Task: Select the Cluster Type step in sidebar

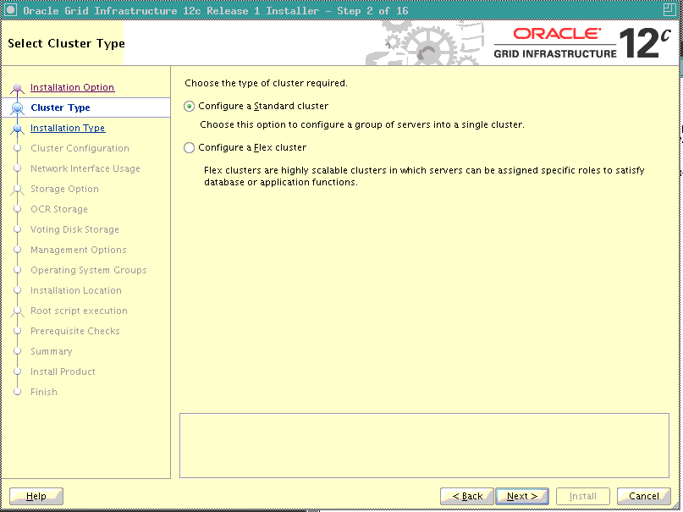Action: [x=61, y=107]
